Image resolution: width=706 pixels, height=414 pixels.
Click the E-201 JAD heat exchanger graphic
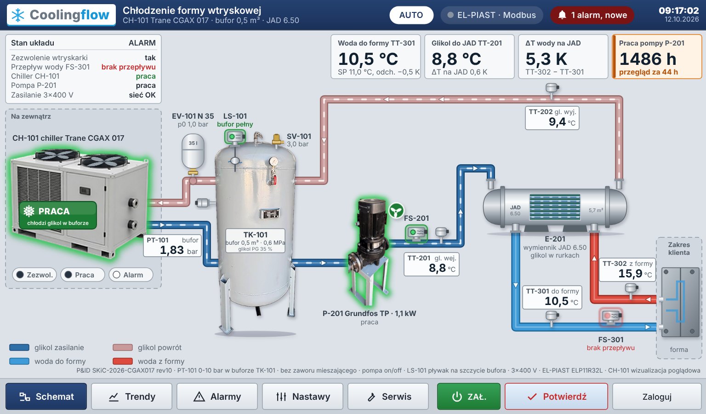(x=555, y=209)
